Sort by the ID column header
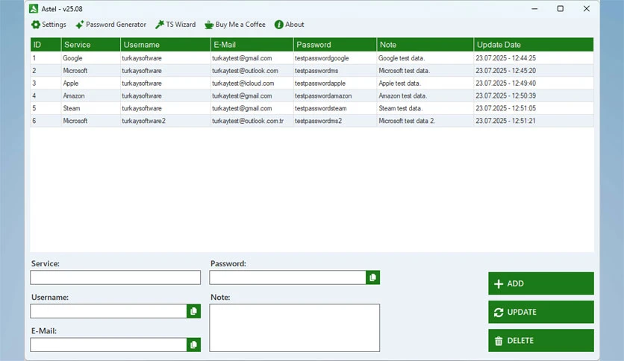Viewport: 624px width, 361px height. coord(46,45)
